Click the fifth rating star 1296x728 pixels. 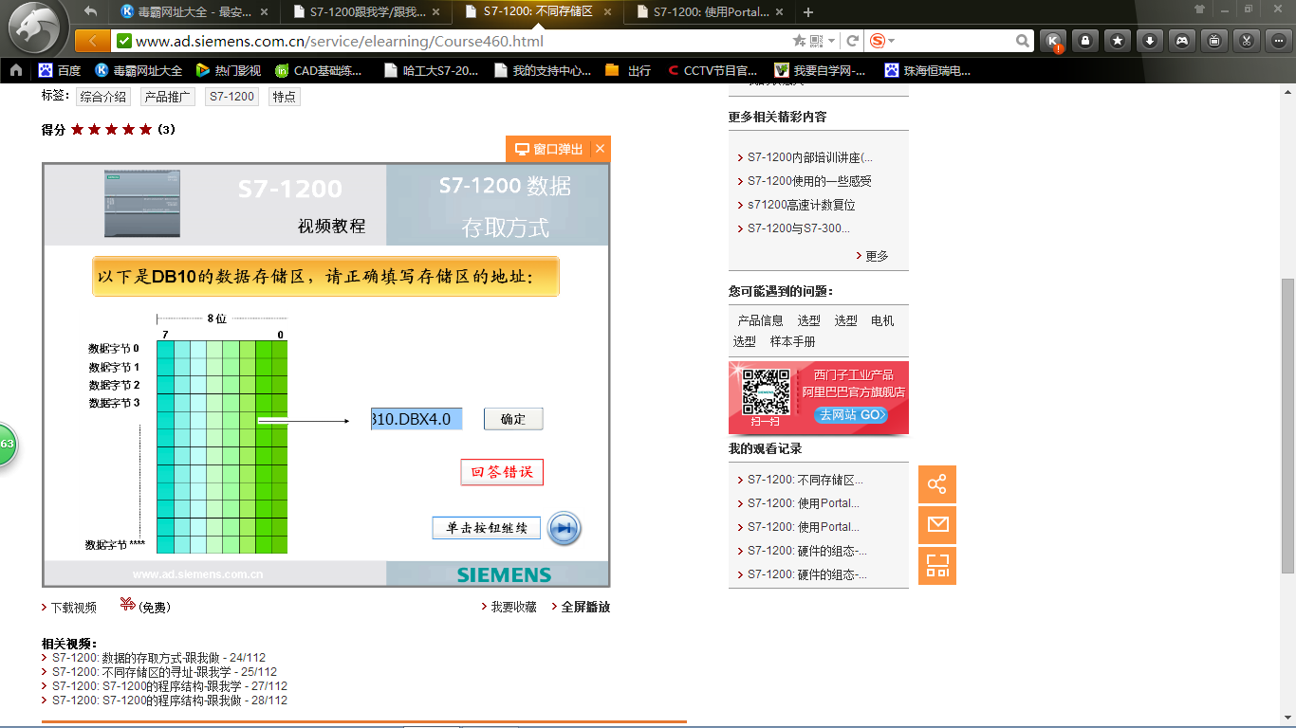tap(145, 130)
